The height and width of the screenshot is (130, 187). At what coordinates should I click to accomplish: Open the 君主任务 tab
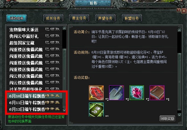tap(79, 18)
